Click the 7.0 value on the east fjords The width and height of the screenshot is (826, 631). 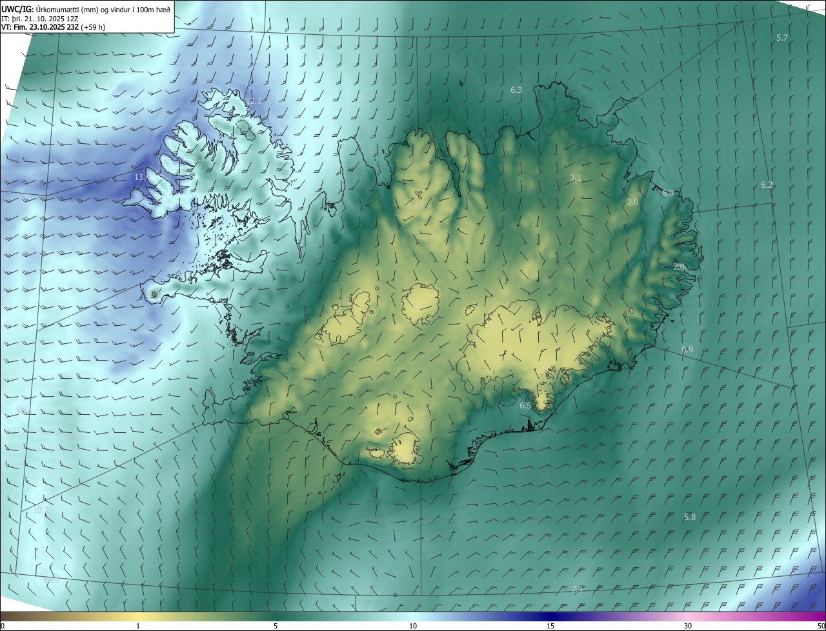[x=679, y=267]
